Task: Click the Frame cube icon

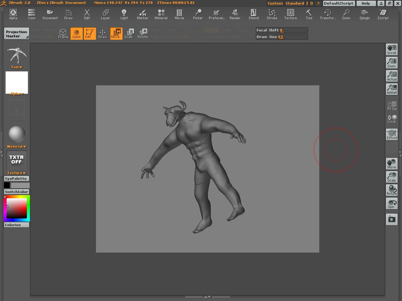Action: coord(63,33)
